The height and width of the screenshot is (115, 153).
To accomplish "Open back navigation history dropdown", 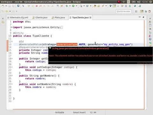I will coord(10,11).
